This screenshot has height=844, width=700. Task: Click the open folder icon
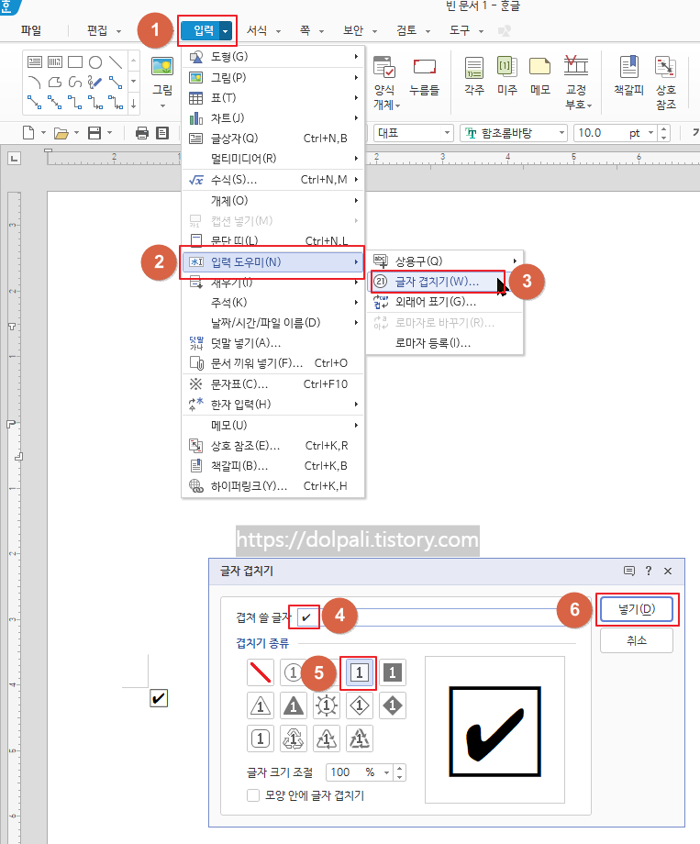click(x=61, y=133)
